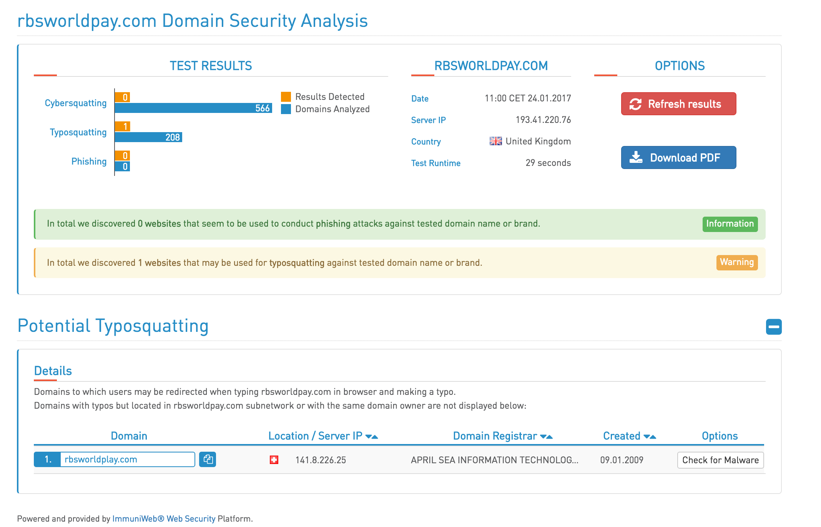Click the Download PDF button
Image resolution: width=821 pixels, height=527 pixels.
(x=678, y=157)
